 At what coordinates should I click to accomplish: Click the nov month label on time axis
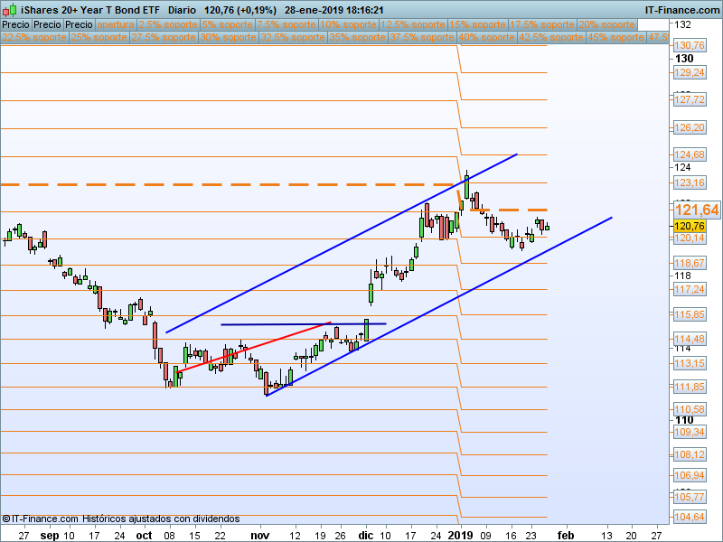point(260,535)
